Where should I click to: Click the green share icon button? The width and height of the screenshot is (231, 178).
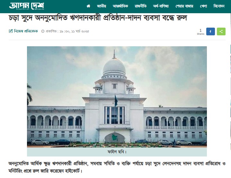[221, 31]
